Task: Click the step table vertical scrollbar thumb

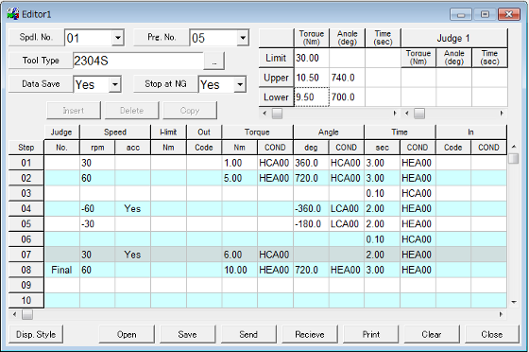Action: point(514,158)
